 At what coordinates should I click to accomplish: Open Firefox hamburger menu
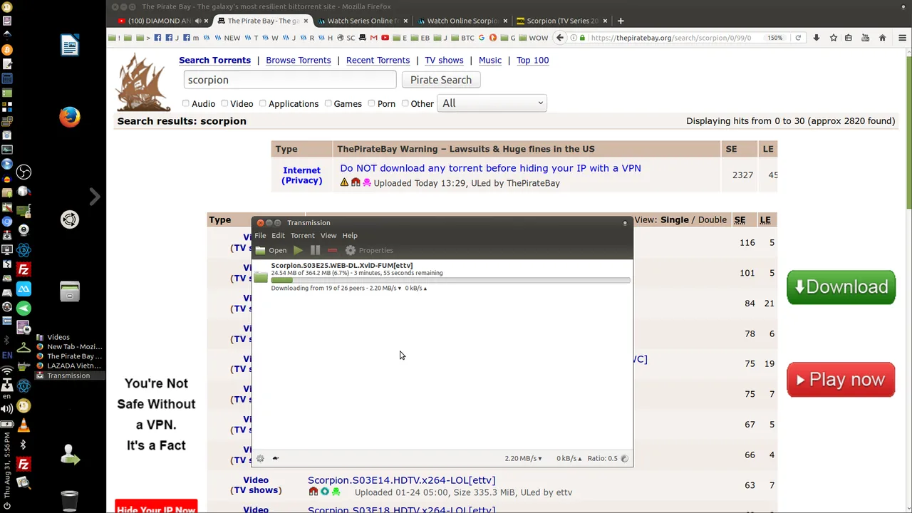tap(903, 38)
